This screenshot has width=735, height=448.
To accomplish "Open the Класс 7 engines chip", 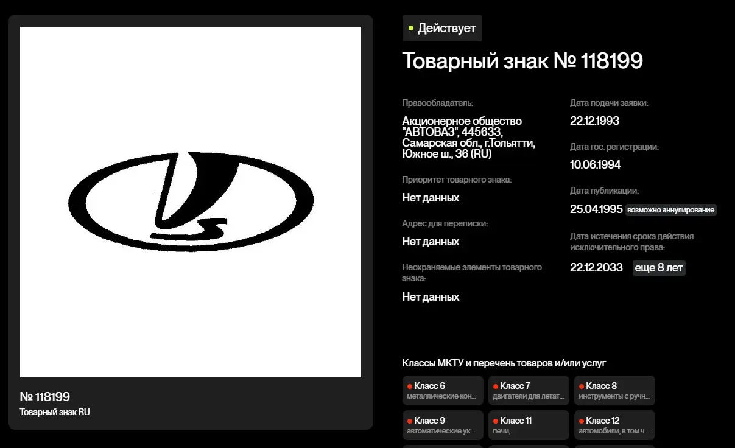I will (529, 391).
